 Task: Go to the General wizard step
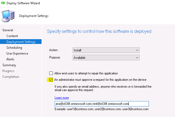(x=8, y=30)
